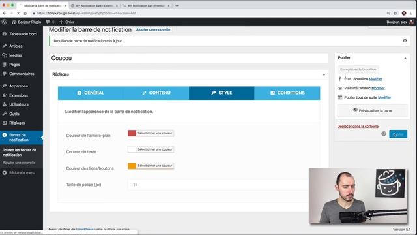Dismiss the draft updated notice
This screenshot has width=417, height=235.
[x=405, y=40]
